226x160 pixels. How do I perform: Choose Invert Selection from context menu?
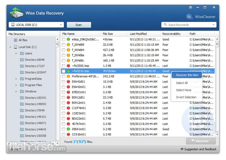click(186, 97)
